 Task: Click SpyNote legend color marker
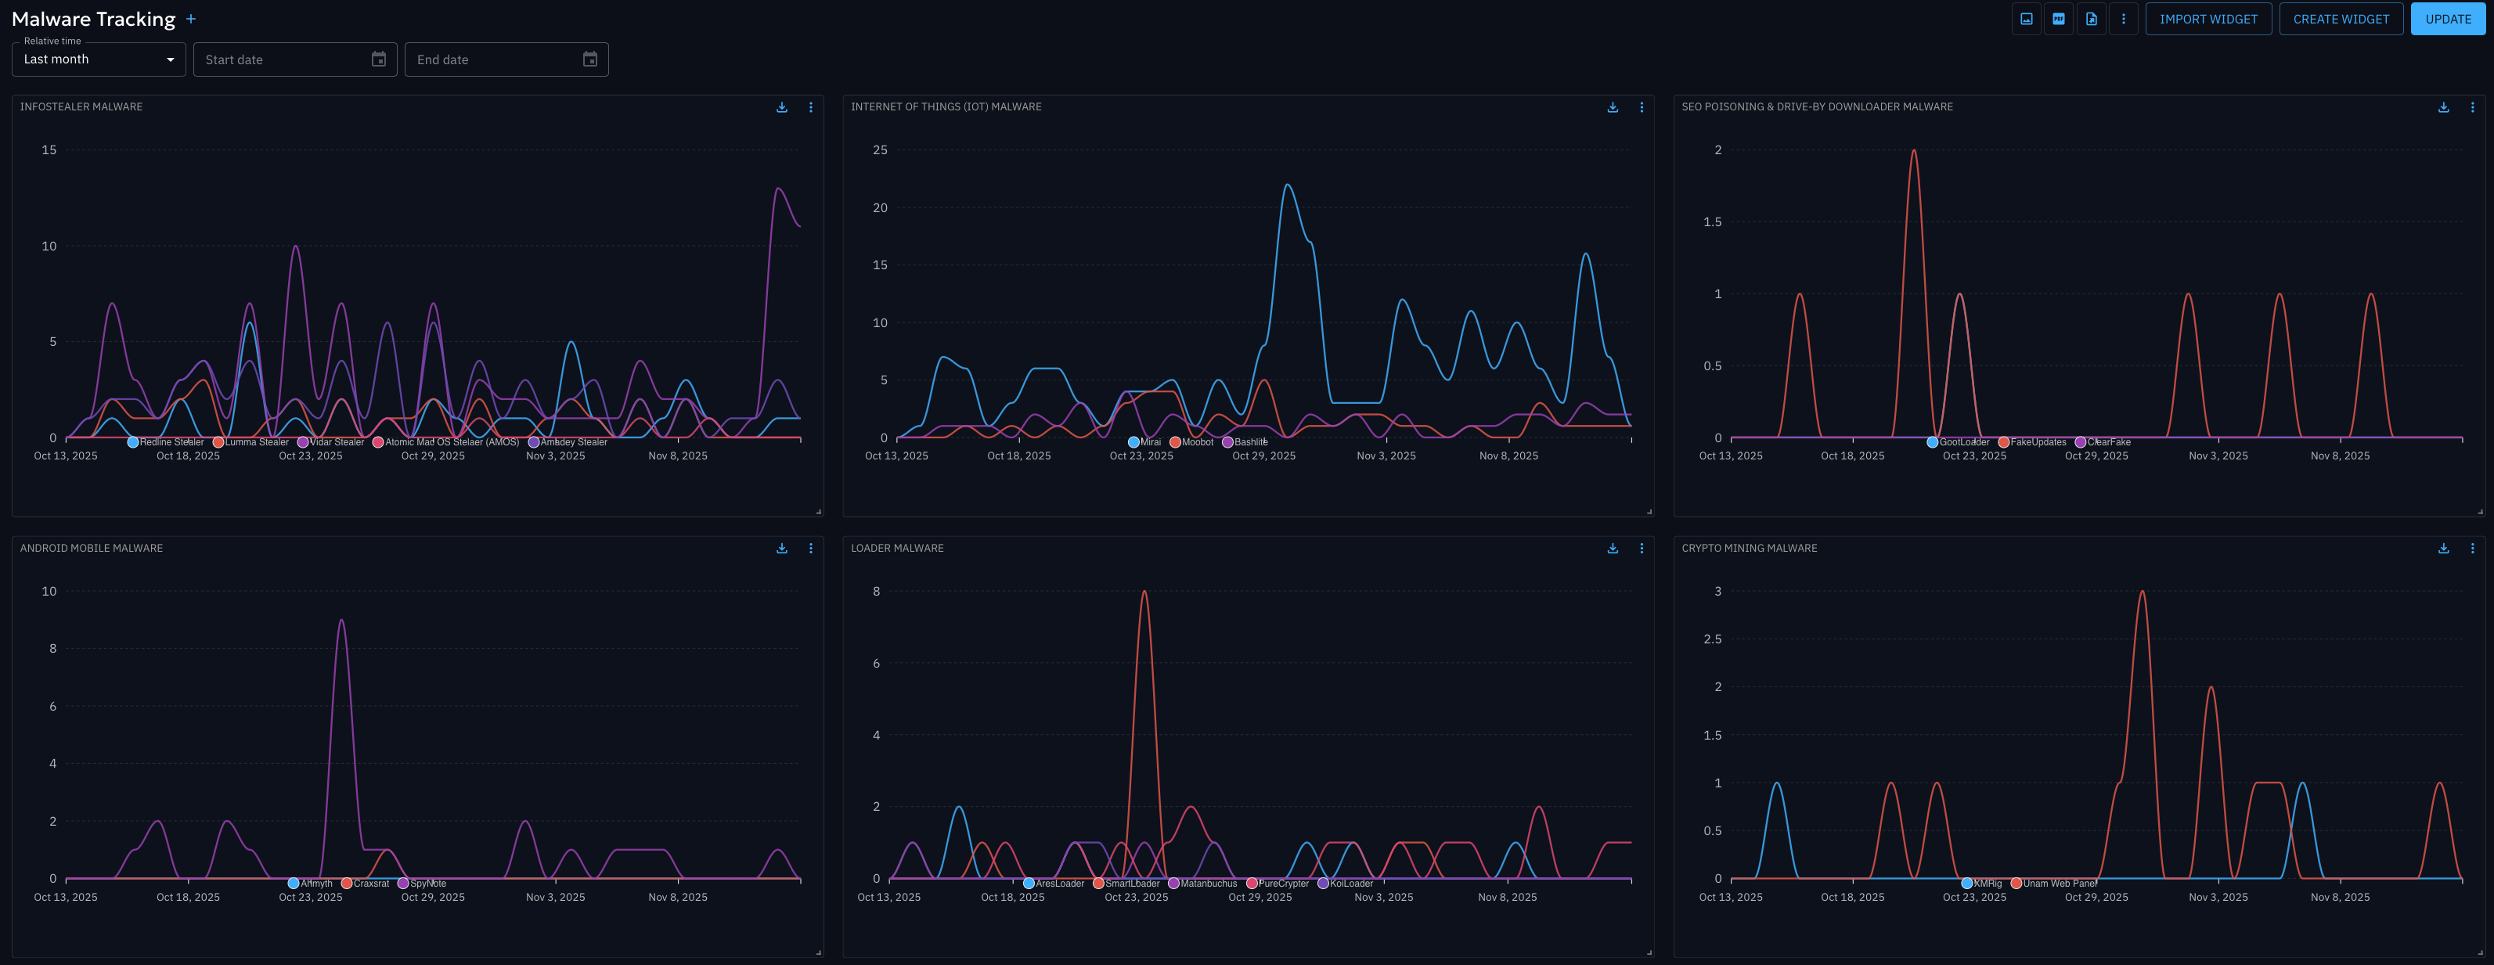tap(403, 884)
